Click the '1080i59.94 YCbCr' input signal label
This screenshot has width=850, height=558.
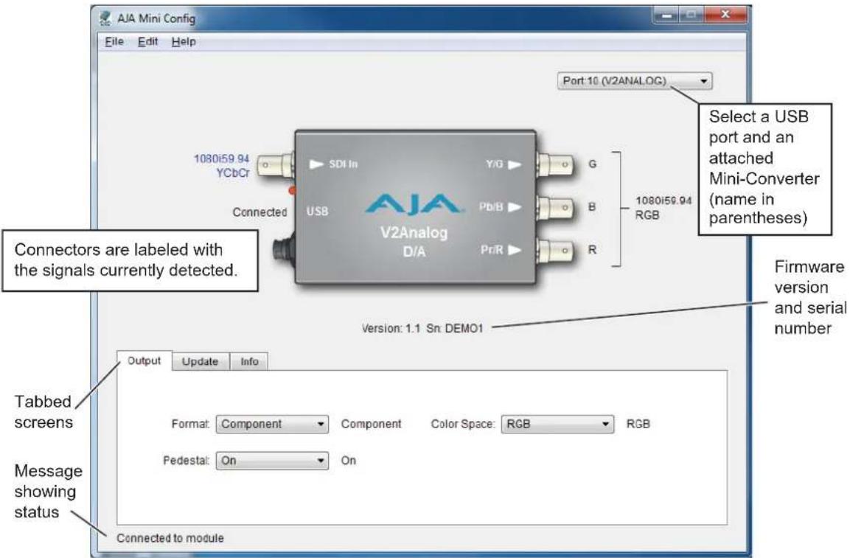[x=222, y=165]
